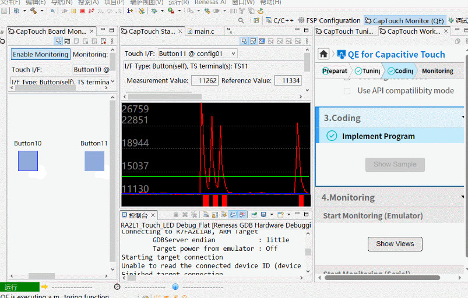Go to Tuning workflow step

pos(368,71)
